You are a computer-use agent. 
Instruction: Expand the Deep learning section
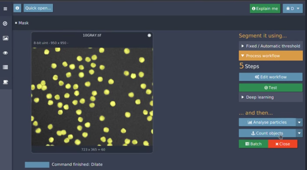click(x=271, y=97)
